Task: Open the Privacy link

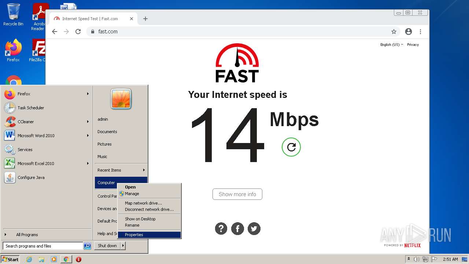Action: point(413,45)
